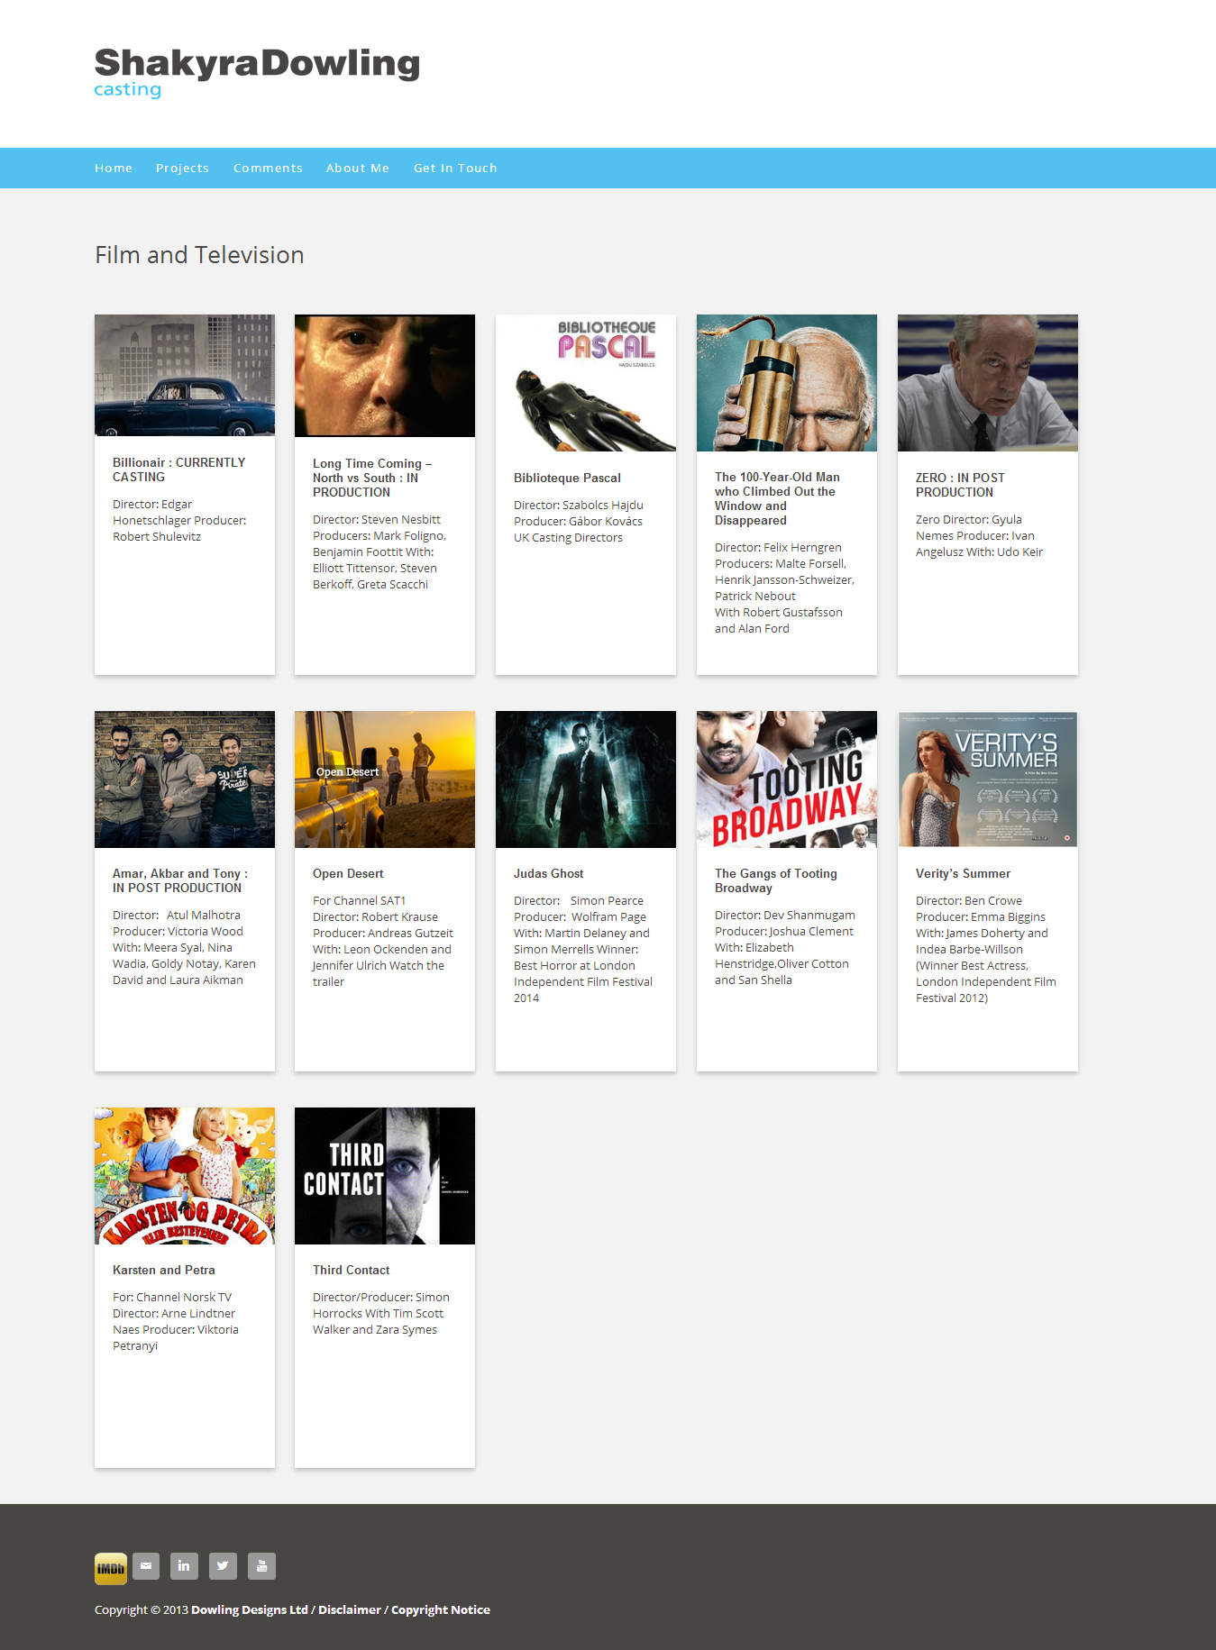This screenshot has height=1650, width=1216.
Task: Open the Amar, Akbar and Tony thumbnail
Action: click(185, 779)
